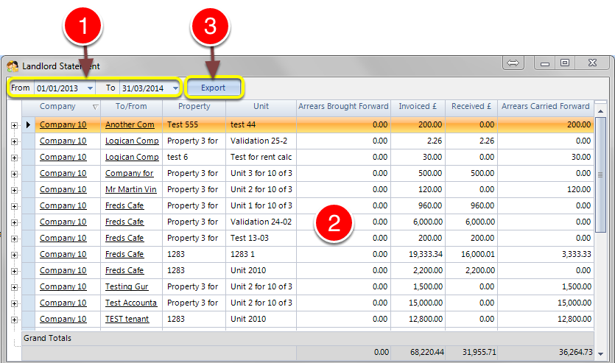The width and height of the screenshot is (615, 363).
Task: Click the received value 2.26
Action: point(486,141)
